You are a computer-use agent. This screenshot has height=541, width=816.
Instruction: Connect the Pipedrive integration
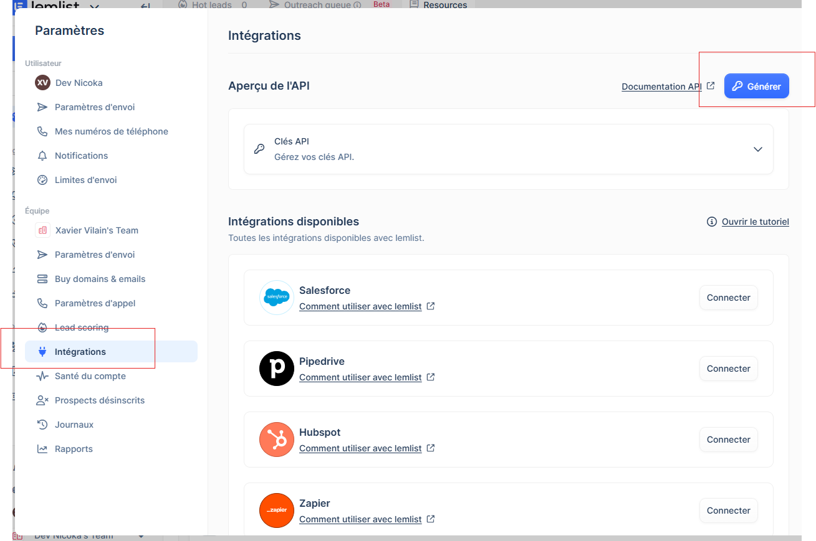(728, 369)
